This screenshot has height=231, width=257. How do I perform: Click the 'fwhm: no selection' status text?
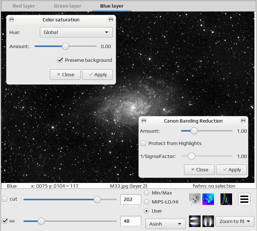[214, 186]
